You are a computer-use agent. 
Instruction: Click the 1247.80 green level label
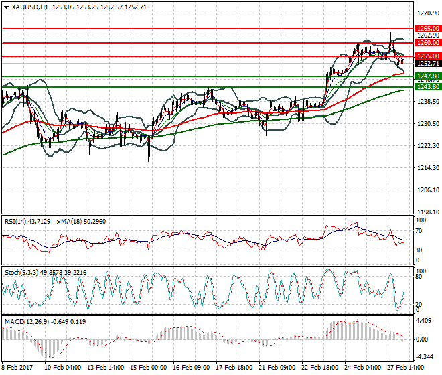(x=428, y=76)
